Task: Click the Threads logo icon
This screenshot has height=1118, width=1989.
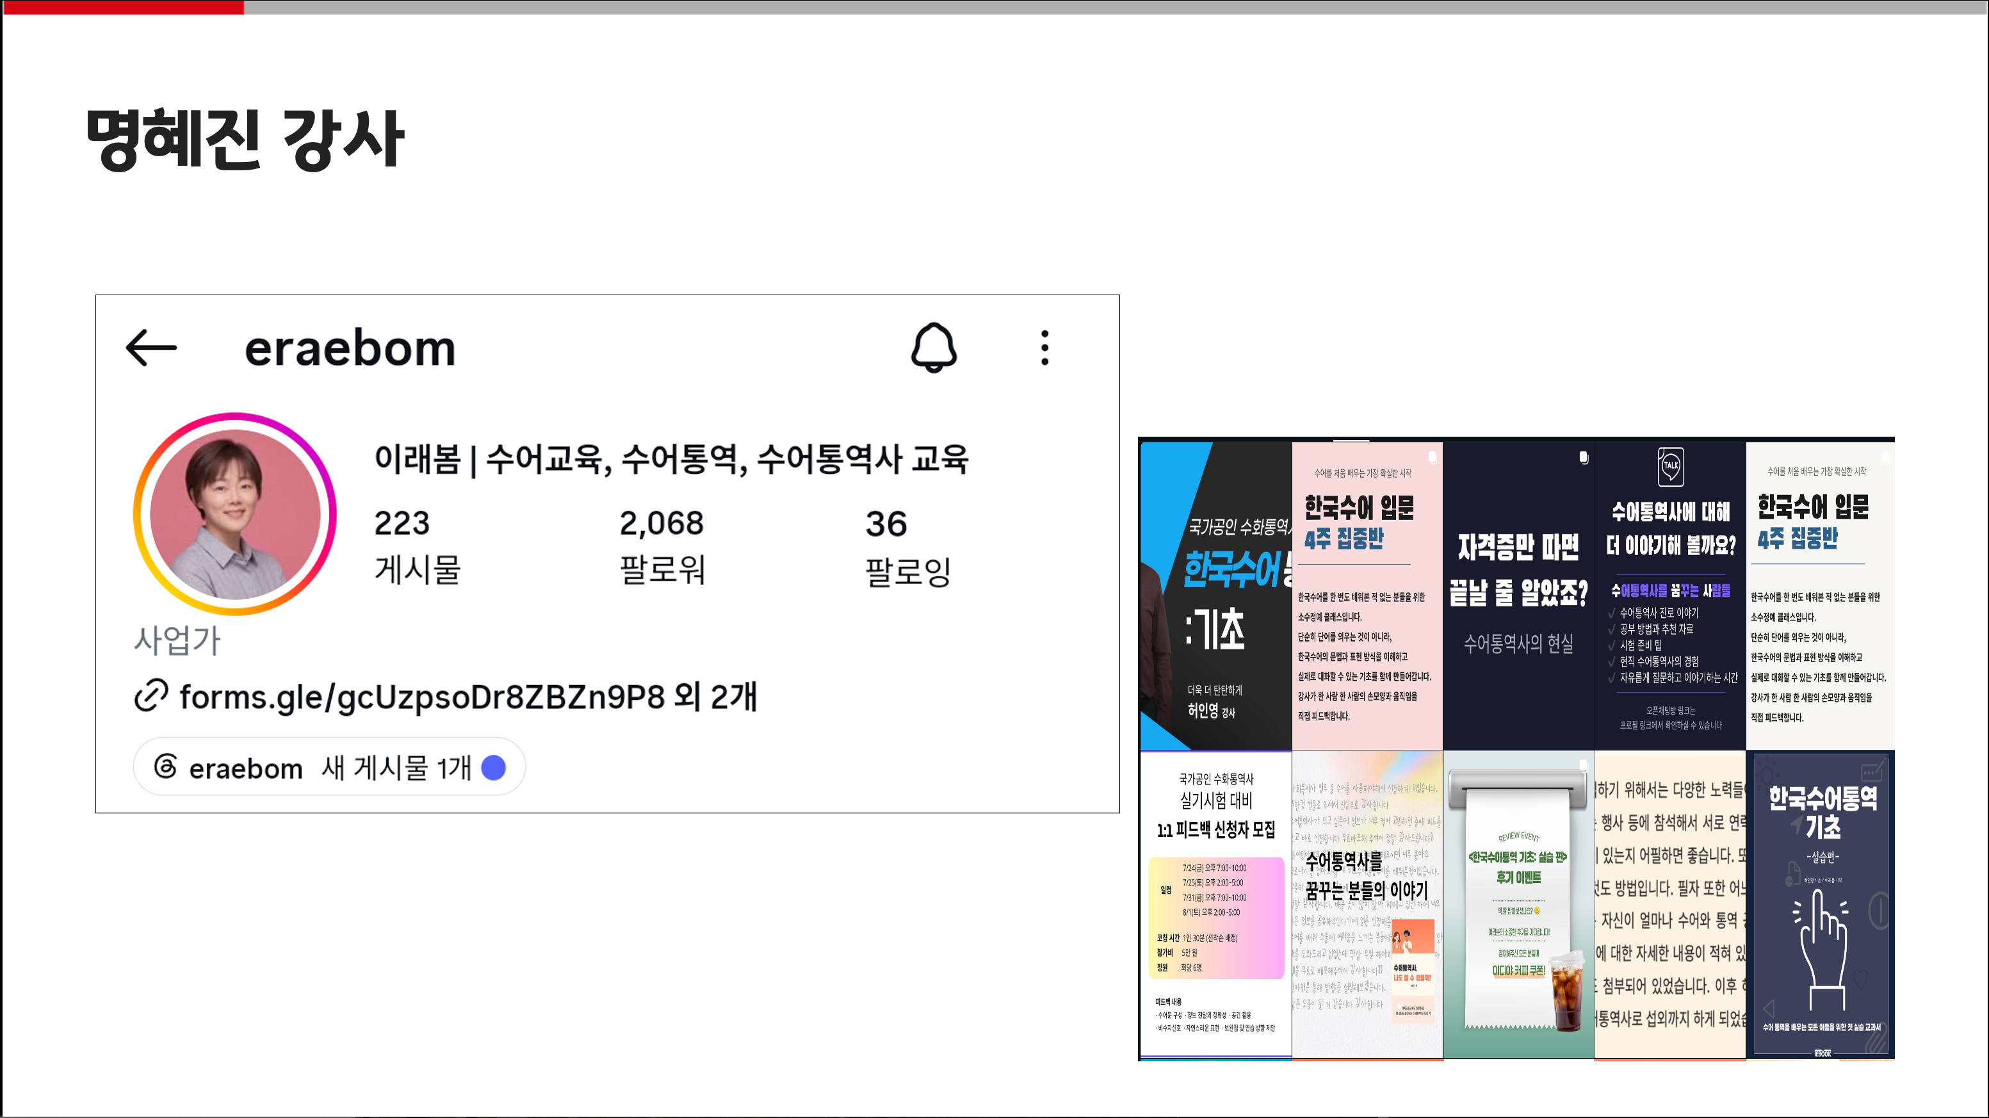Action: pos(165,766)
